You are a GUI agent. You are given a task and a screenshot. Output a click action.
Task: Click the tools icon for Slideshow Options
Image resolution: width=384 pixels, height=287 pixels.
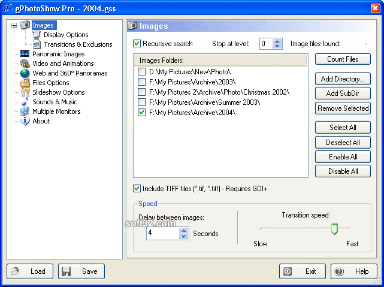(25, 92)
